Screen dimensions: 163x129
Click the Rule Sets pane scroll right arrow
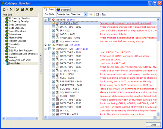coord(37,118)
